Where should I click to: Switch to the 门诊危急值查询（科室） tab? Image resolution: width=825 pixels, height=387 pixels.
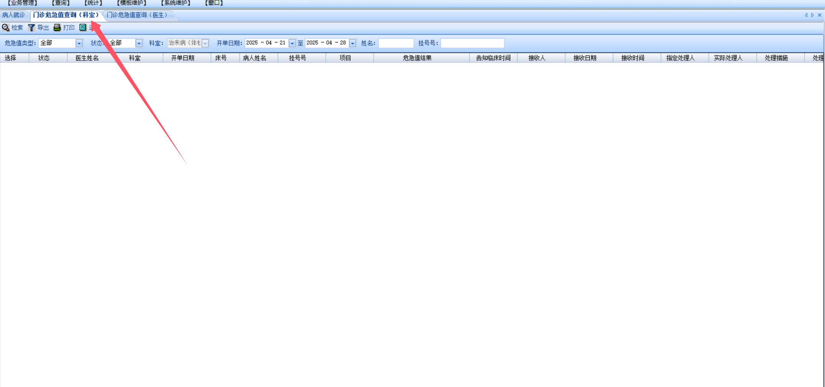click(x=66, y=15)
